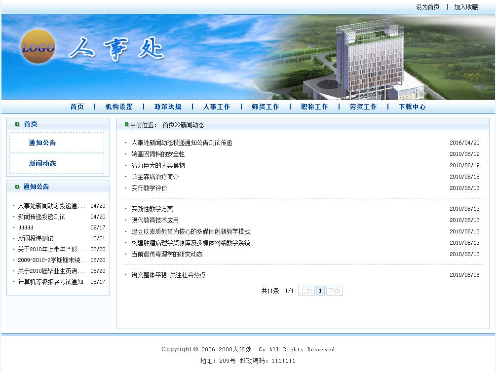Click green arrow icon beside 通知公告 panel heading

click(17, 187)
